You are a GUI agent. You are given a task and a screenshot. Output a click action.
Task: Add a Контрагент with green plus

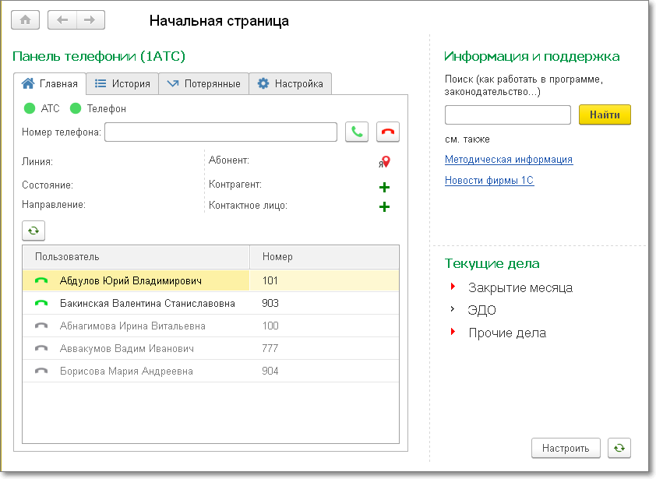tap(383, 187)
